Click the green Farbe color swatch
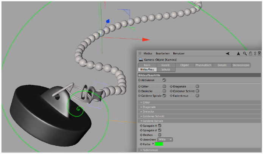The height and width of the screenshot is (154, 263). point(159,144)
